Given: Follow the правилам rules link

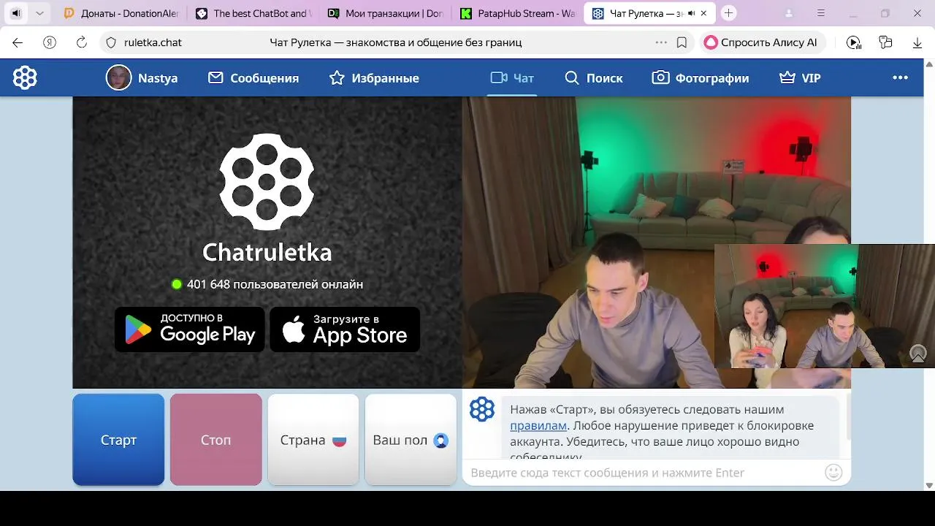Looking at the screenshot, I should coord(538,425).
